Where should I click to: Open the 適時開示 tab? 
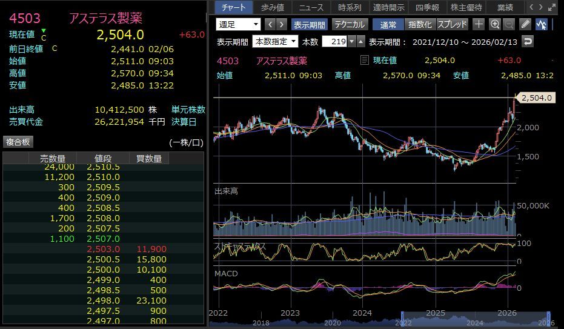pos(388,7)
